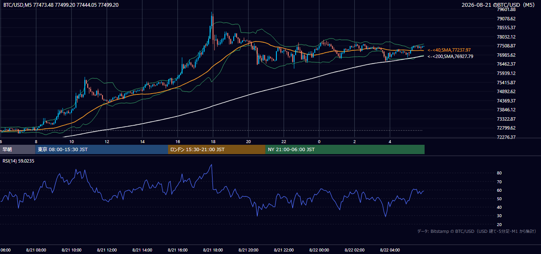Click the RSI 30 level label
Viewport: 541px width, 254px height.
(x=499, y=216)
